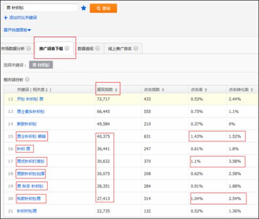Viewport: 259px width, 219px height.
Task: Click help icon beside 数据透视
Action: [x=97, y=48]
